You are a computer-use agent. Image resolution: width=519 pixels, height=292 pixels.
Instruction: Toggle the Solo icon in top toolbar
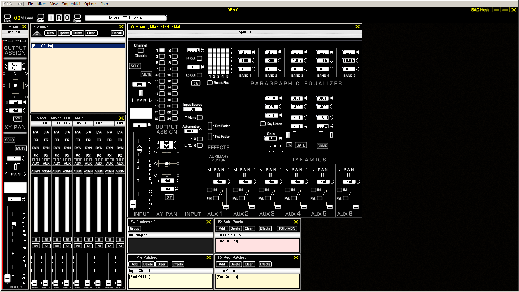tap(41, 17)
